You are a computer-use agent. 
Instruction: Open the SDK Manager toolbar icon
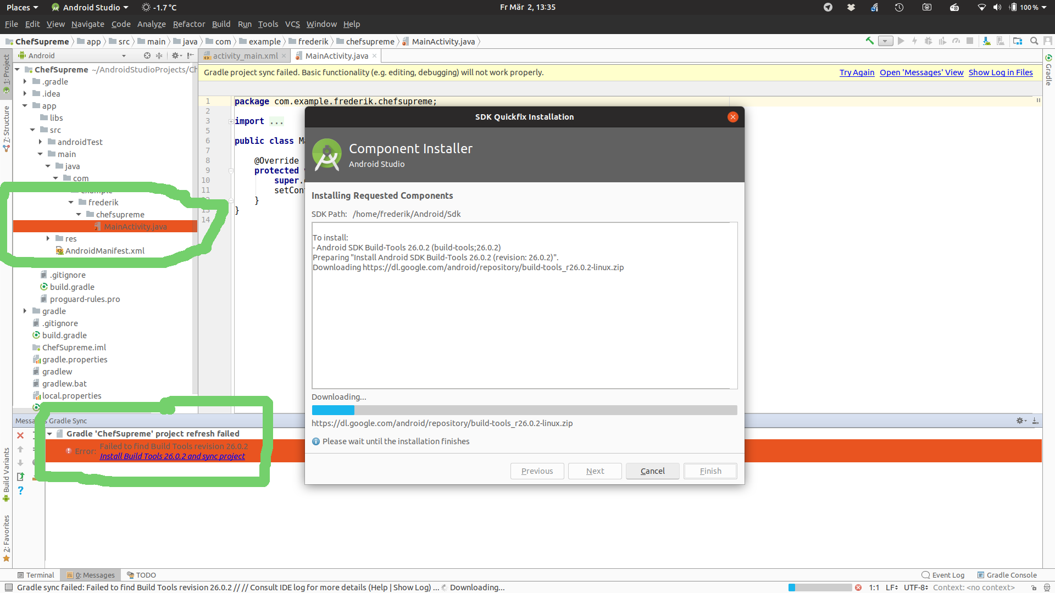(987, 41)
